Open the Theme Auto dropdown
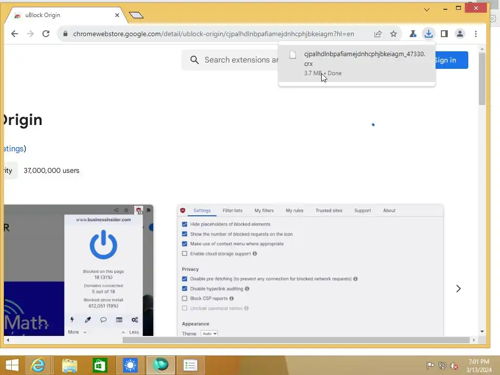Screen dimensions: 500x375 click(x=209, y=333)
